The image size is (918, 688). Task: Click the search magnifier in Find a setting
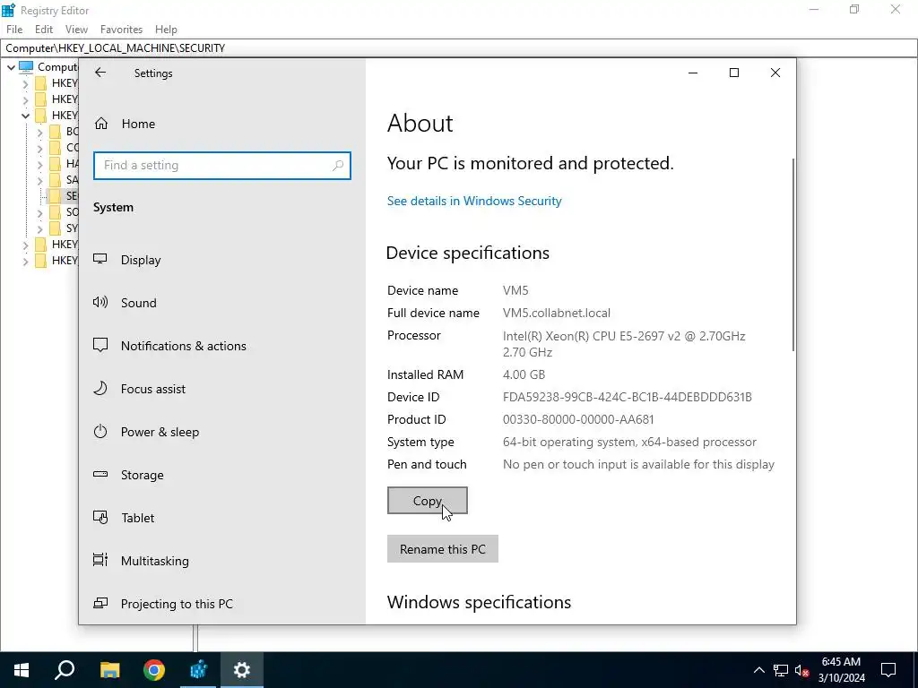[x=338, y=166]
